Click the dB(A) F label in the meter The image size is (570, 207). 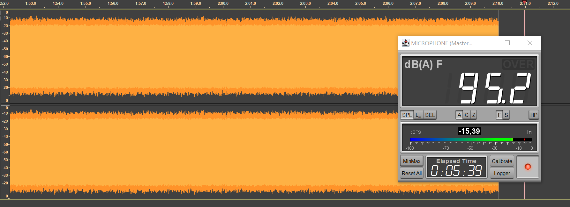423,64
